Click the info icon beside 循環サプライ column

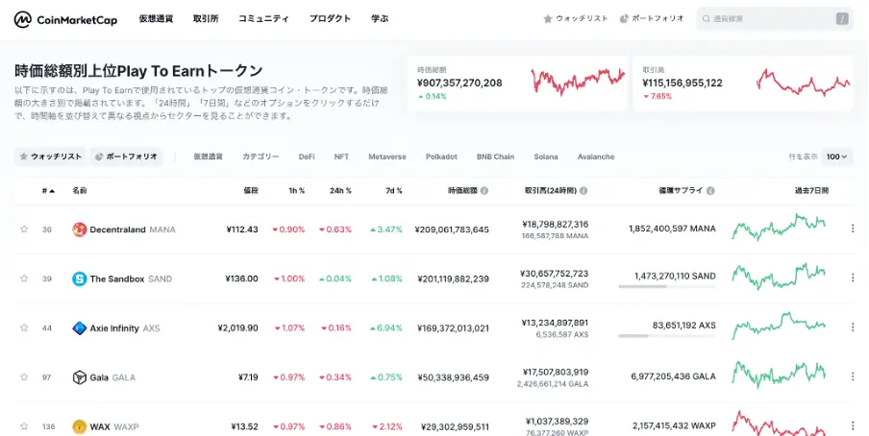pyautogui.click(x=710, y=190)
